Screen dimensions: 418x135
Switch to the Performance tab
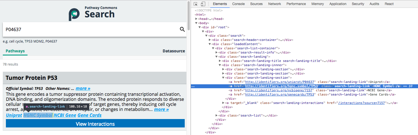tap(296, 4)
